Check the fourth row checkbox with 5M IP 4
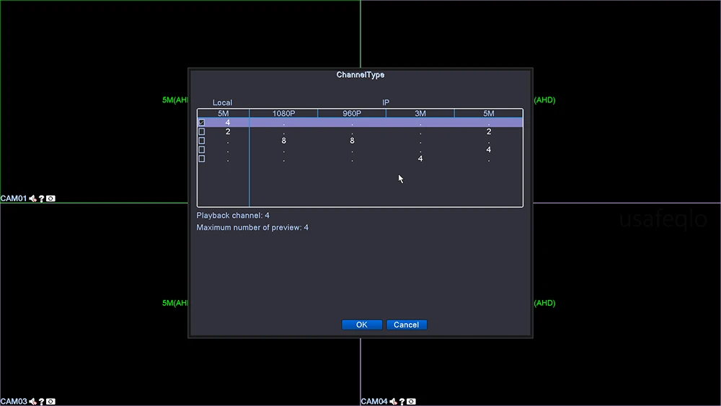Screen dimensions: 721x406 (x=201, y=149)
